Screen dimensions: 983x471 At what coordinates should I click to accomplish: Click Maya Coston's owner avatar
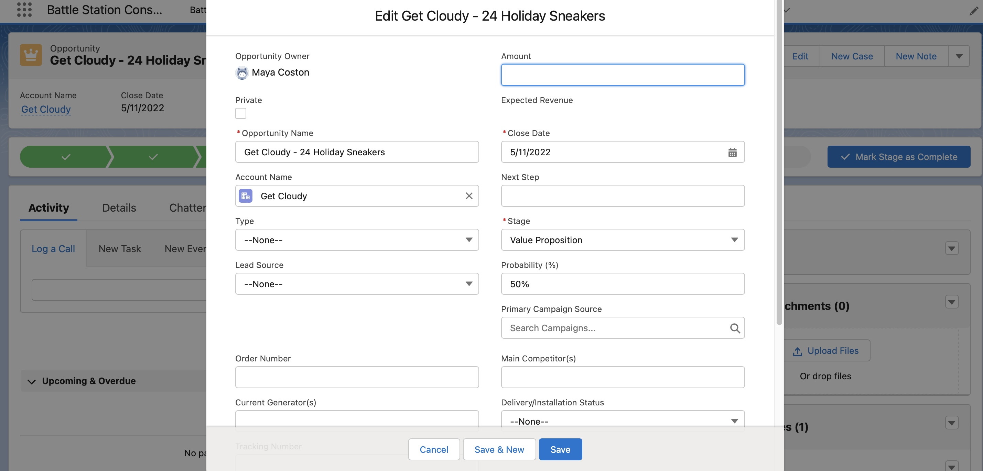click(x=241, y=72)
